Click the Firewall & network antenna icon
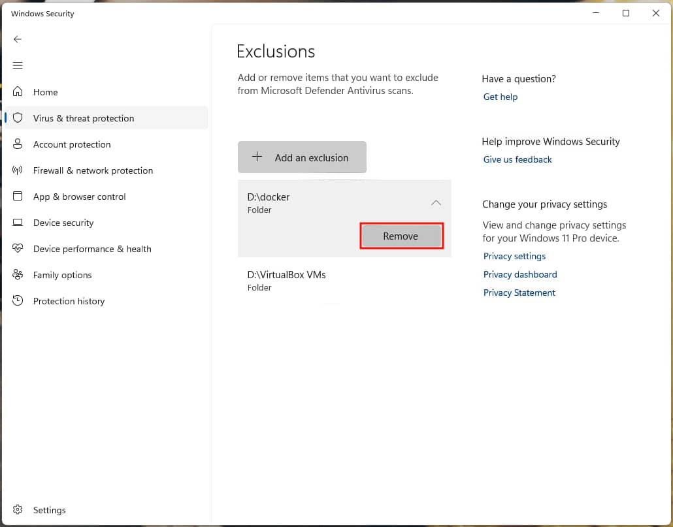 click(x=18, y=170)
